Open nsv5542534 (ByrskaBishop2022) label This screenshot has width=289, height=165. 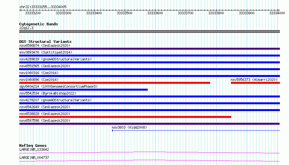click(x=48, y=93)
